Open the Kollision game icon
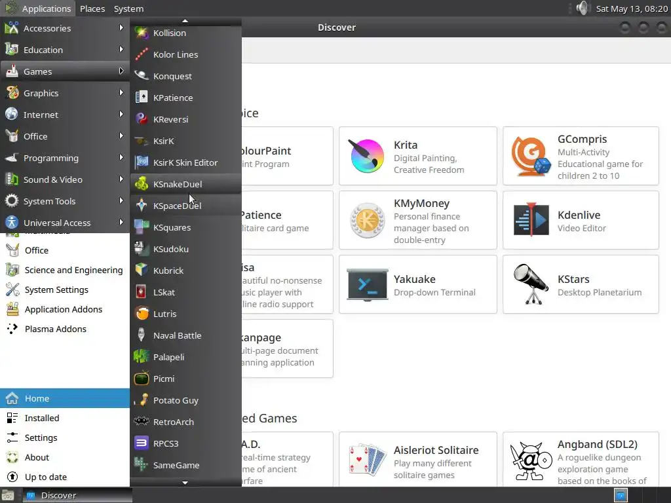This screenshot has height=503, width=671. 142,33
